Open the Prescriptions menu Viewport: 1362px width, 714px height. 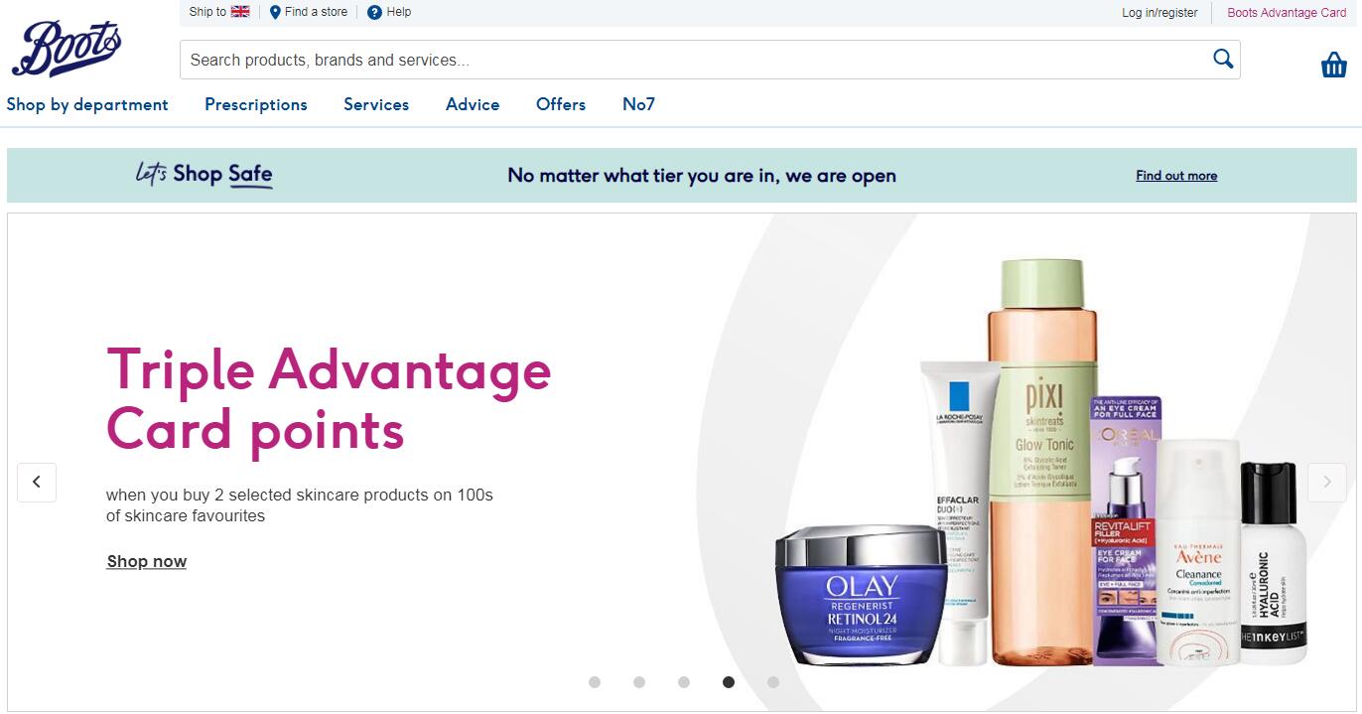coord(256,104)
